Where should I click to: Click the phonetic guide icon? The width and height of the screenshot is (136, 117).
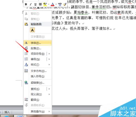click(x=60, y=4)
